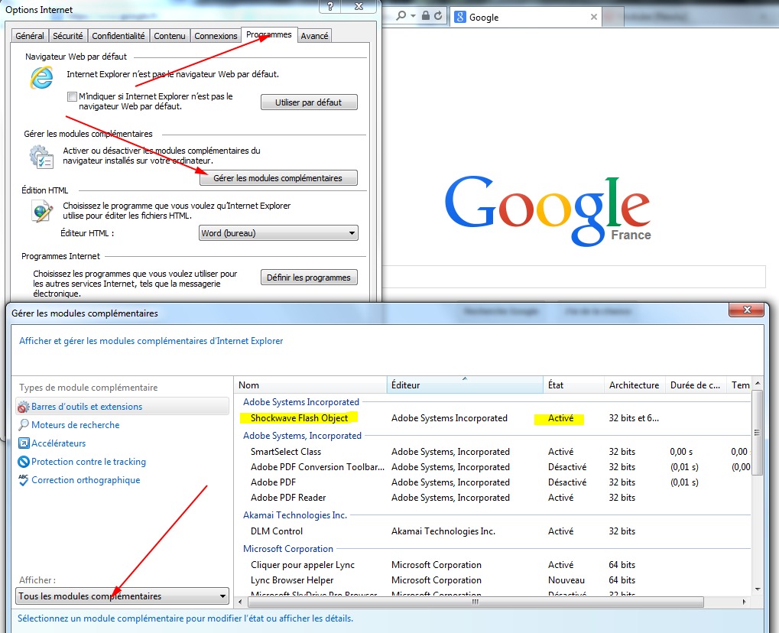The image size is (779, 633).
Task: Select Moteurs de recherche category
Action: pyautogui.click(x=76, y=425)
